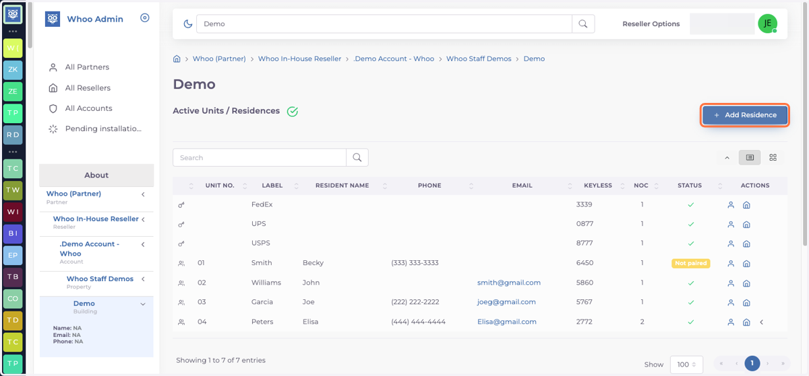Switch dark mode with the moon icon

pyautogui.click(x=188, y=24)
